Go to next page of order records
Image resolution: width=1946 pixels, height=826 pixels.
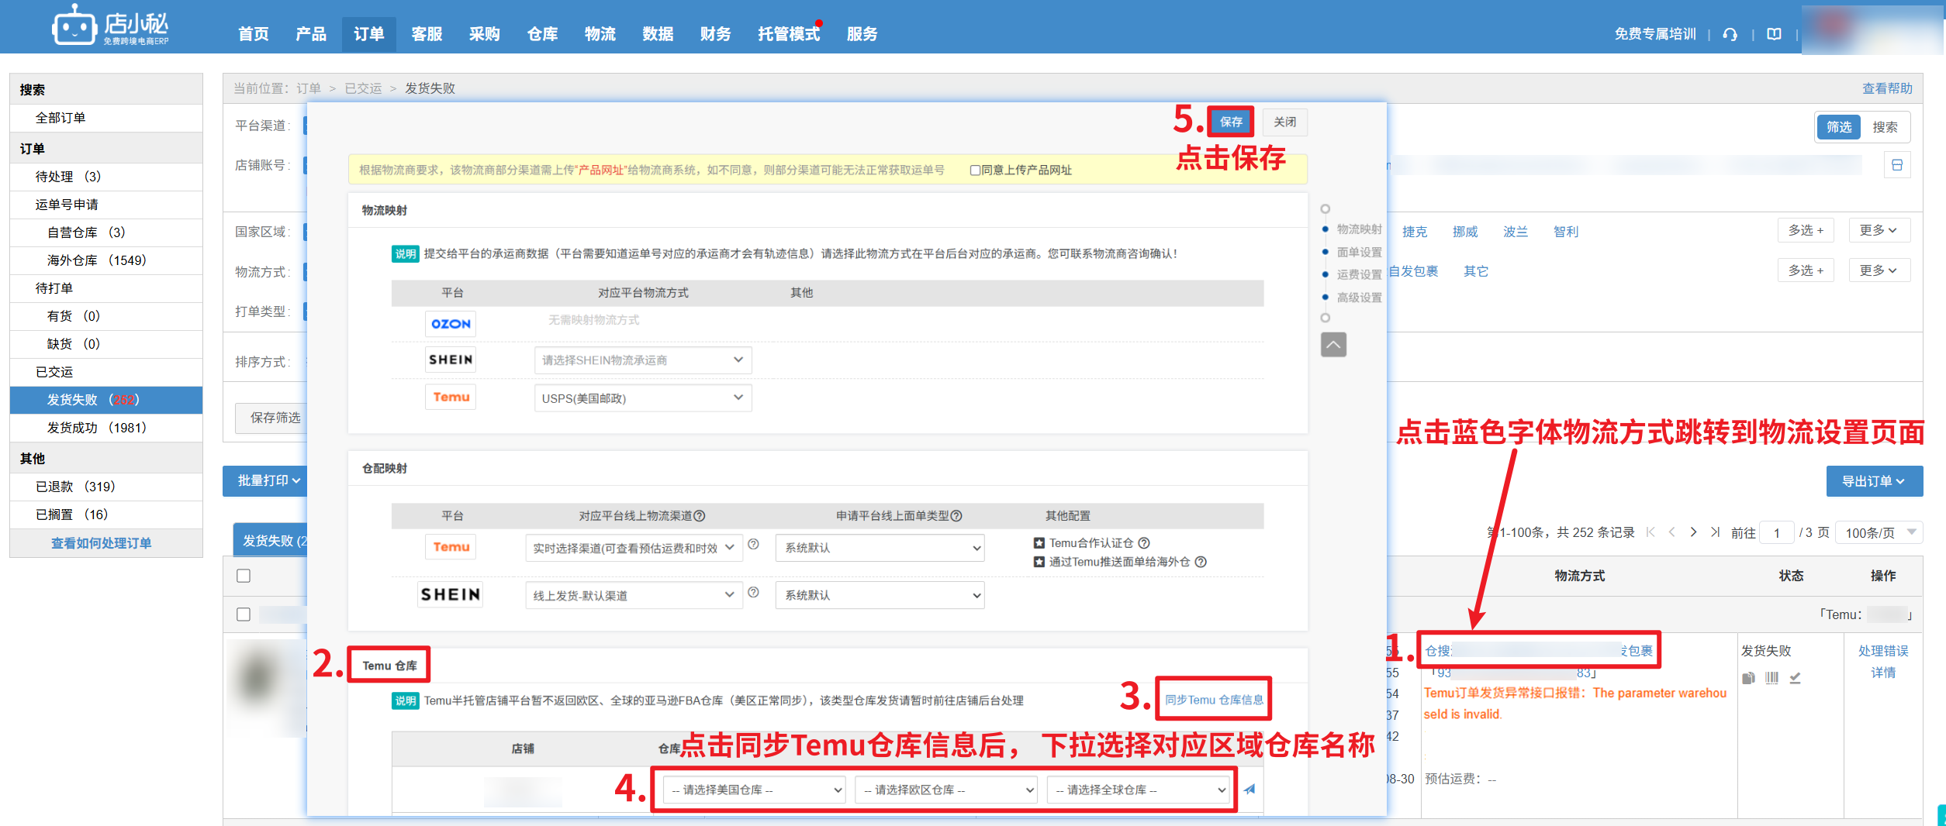click(x=1693, y=532)
